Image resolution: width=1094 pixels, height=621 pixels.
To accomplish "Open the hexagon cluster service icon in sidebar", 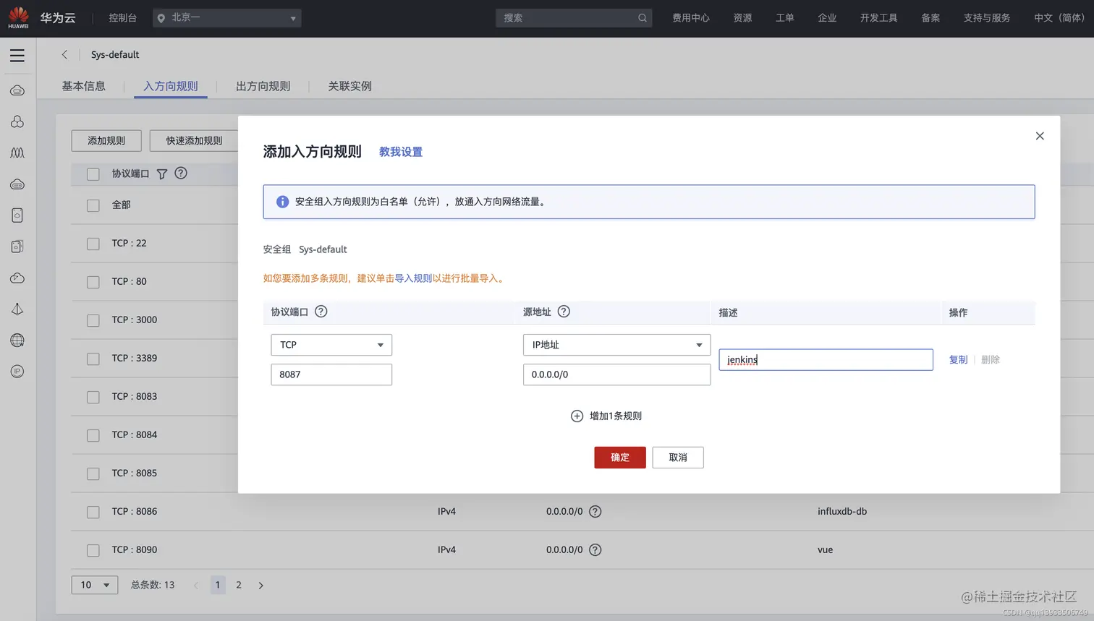I will (x=17, y=121).
